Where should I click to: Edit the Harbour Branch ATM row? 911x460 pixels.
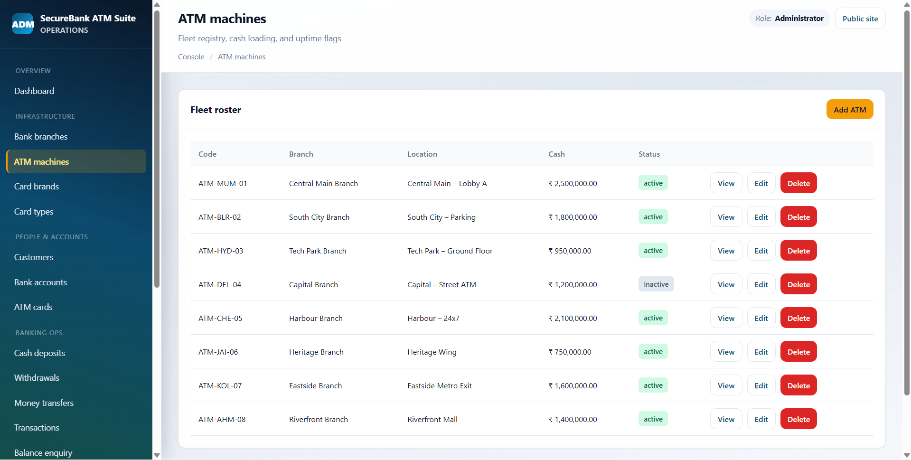pos(761,318)
